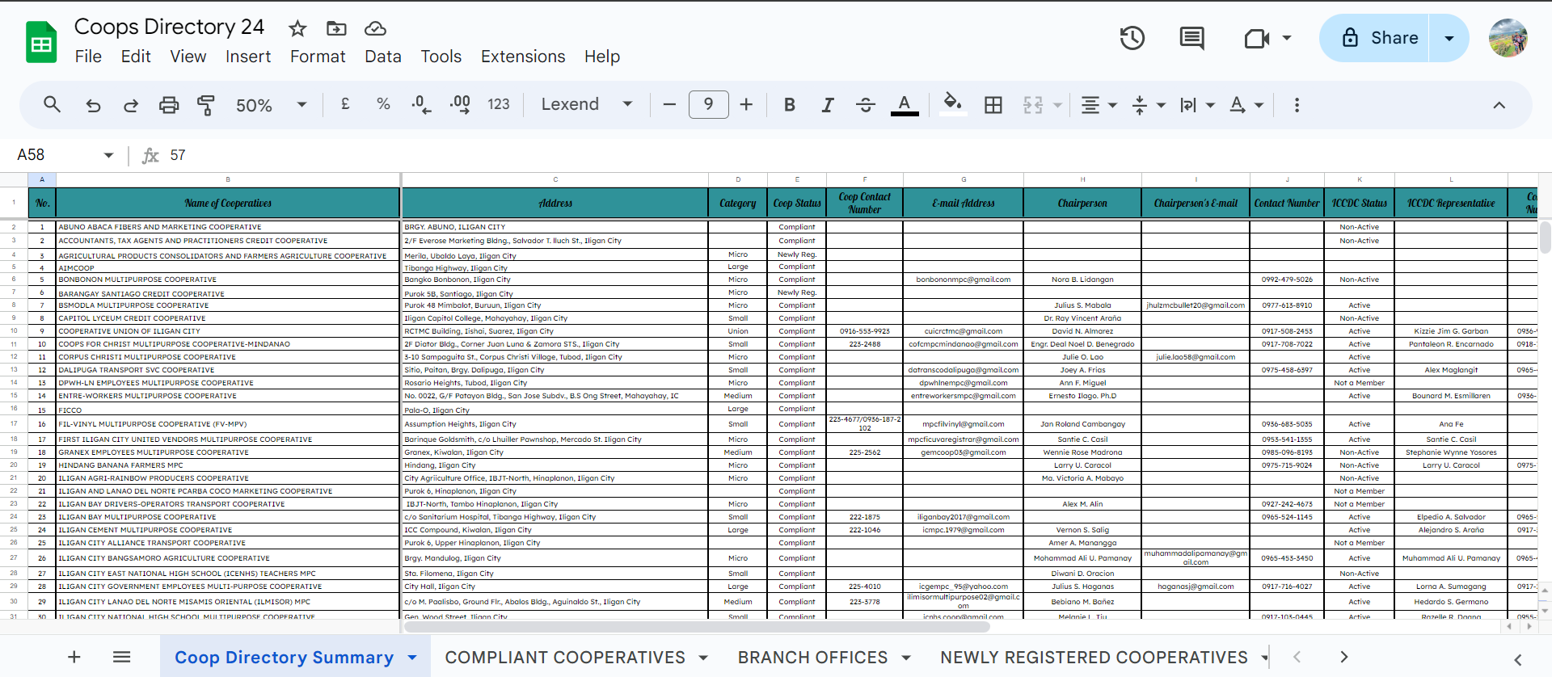The height and width of the screenshot is (677, 1552).
Task: Open the Format menu
Action: click(x=318, y=57)
